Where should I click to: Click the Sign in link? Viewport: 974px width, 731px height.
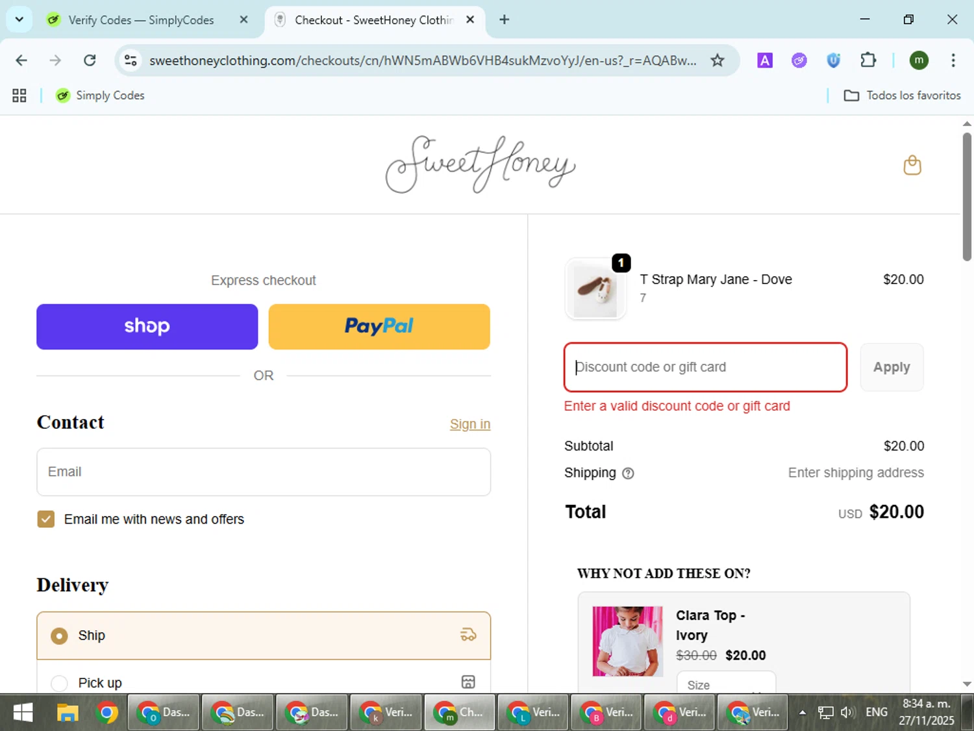click(x=470, y=424)
